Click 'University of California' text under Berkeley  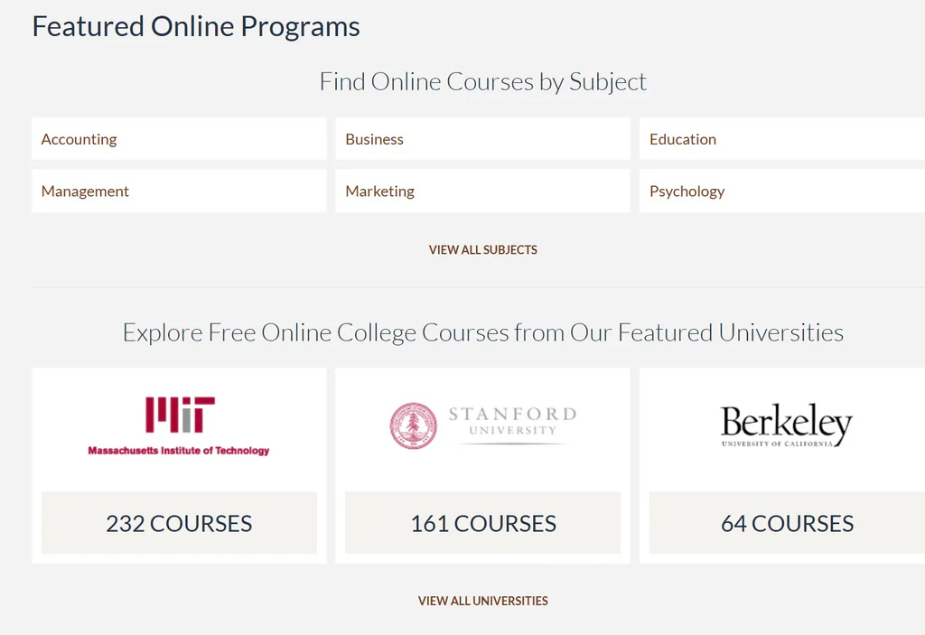[x=777, y=444]
